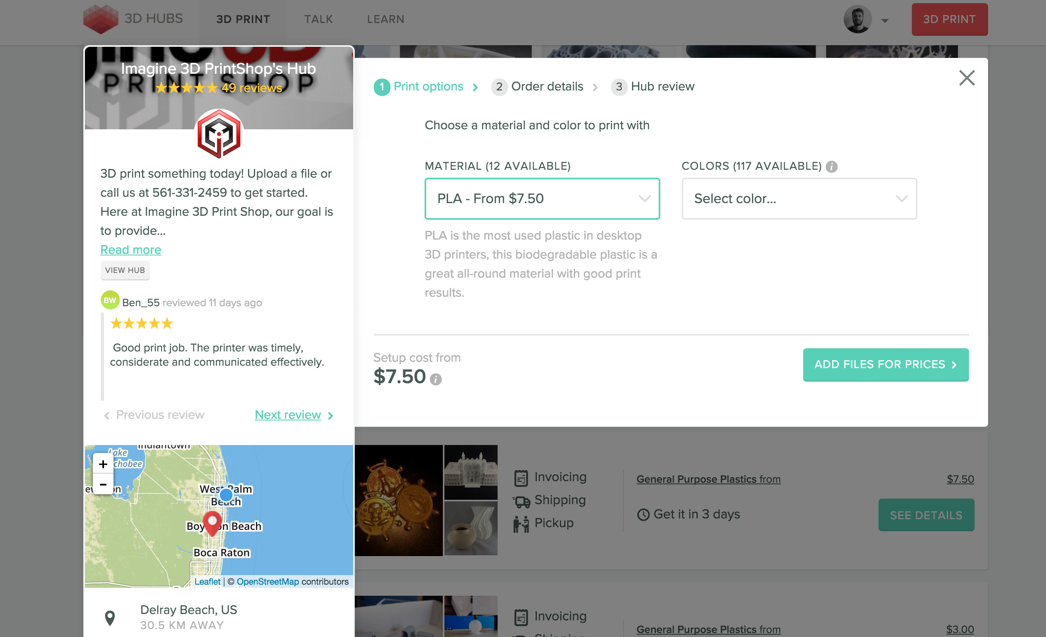Zoom in on the map

click(x=103, y=464)
